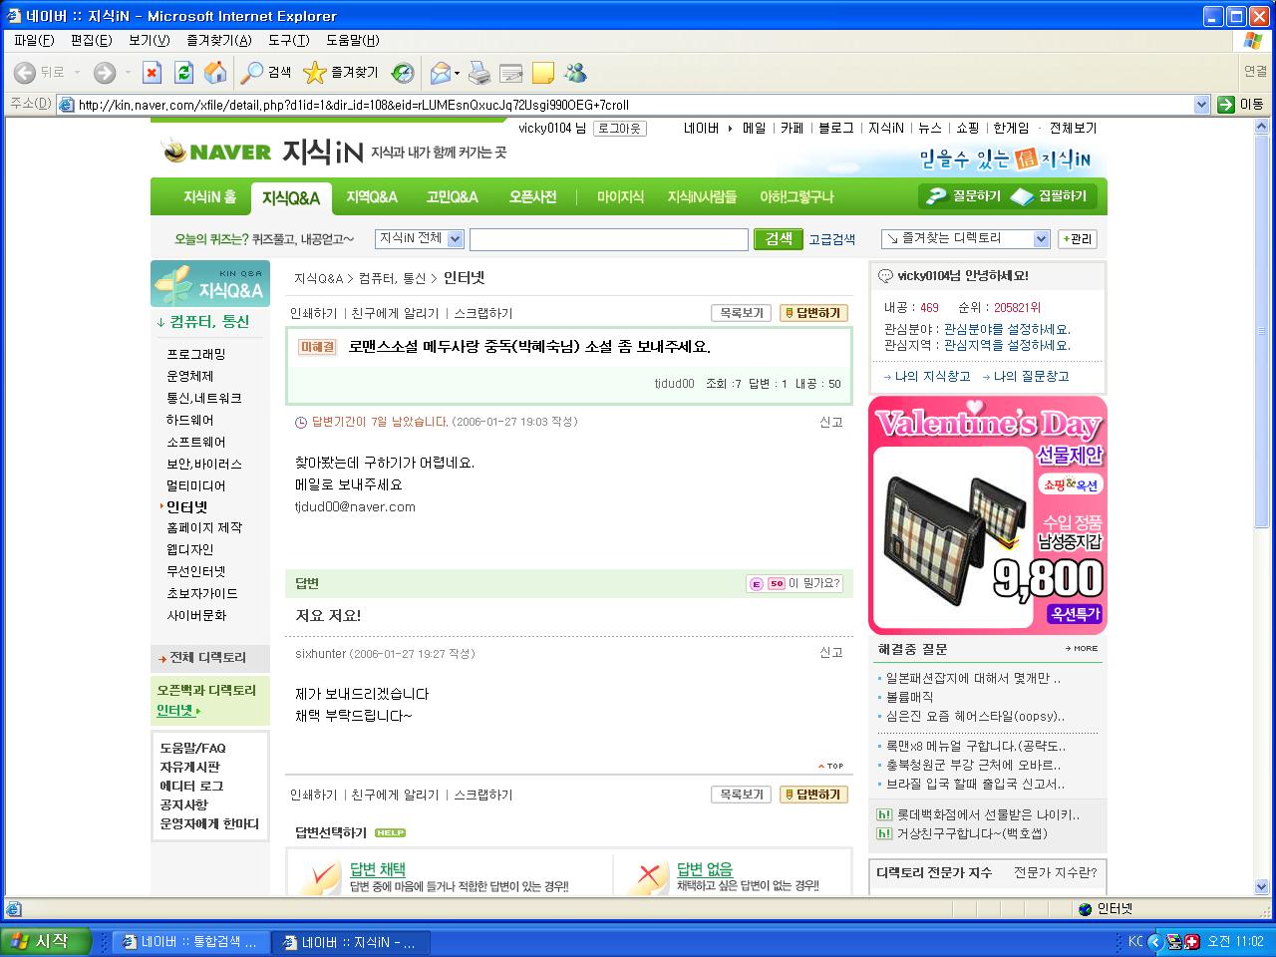Click the 로그아웃 button
Image resolution: width=1276 pixels, height=957 pixels.
pyautogui.click(x=619, y=129)
